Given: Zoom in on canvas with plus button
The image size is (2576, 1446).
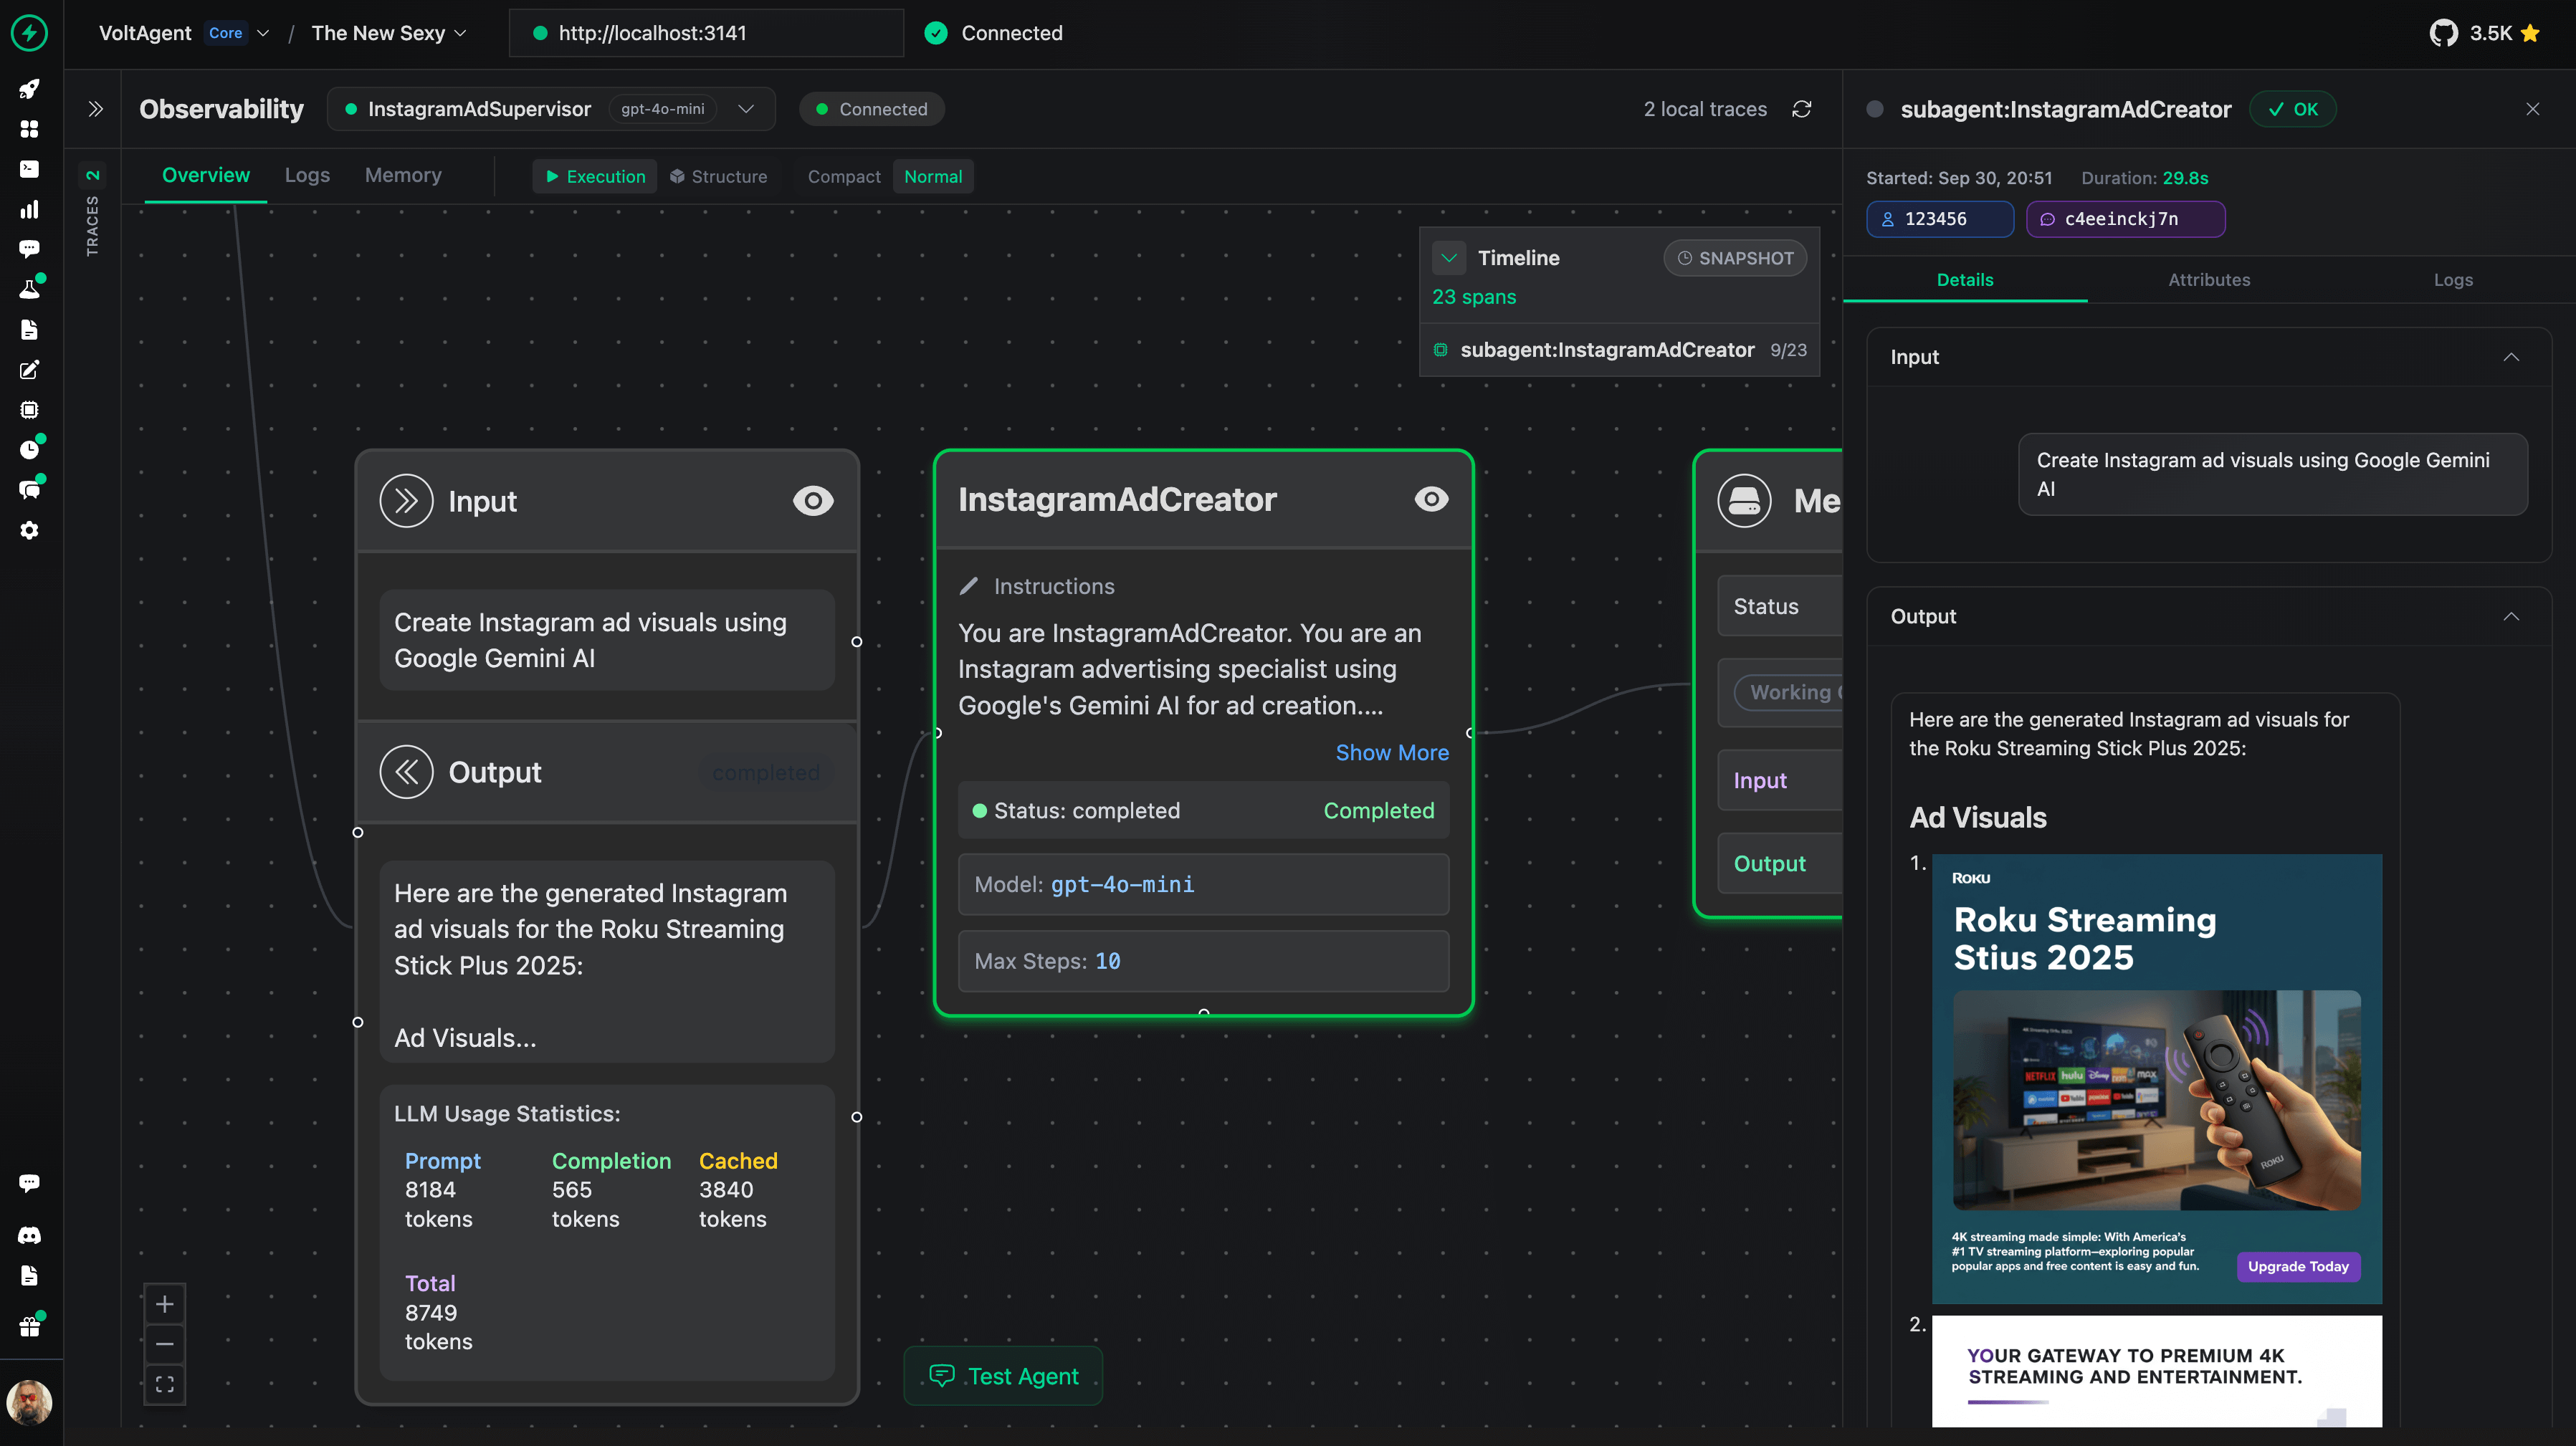Looking at the screenshot, I should point(165,1304).
